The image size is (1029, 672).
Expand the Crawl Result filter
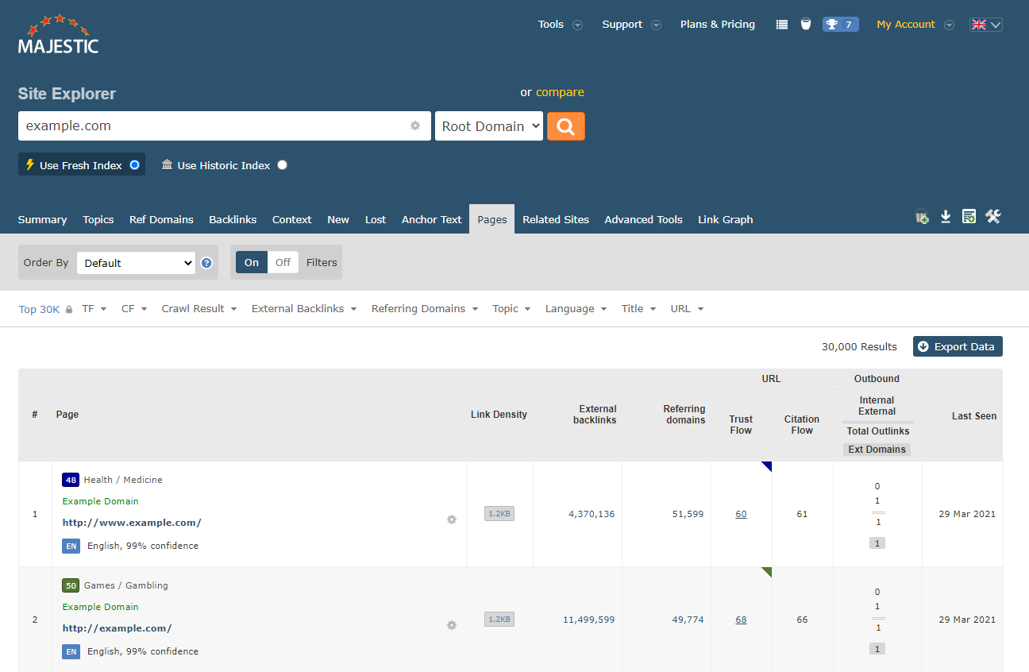[199, 309]
